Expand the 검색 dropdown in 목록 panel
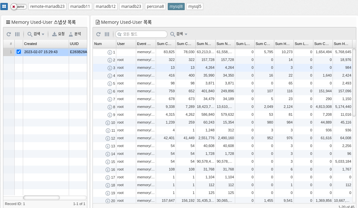This screenshot has width=358, height=208. tap(179, 34)
